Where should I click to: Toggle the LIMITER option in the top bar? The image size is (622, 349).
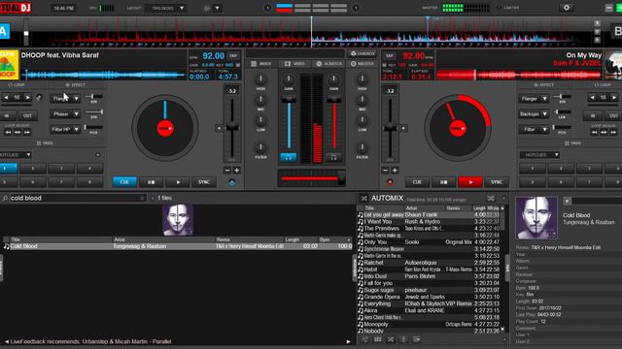click(x=507, y=8)
